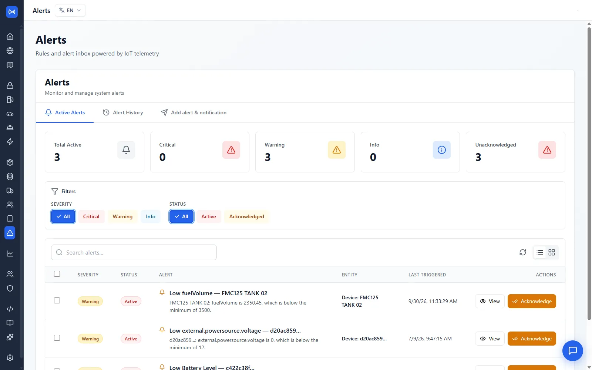Screen dimensions: 592x370
Task: Open the fuel pump icon in sidebar
Action: point(10,100)
